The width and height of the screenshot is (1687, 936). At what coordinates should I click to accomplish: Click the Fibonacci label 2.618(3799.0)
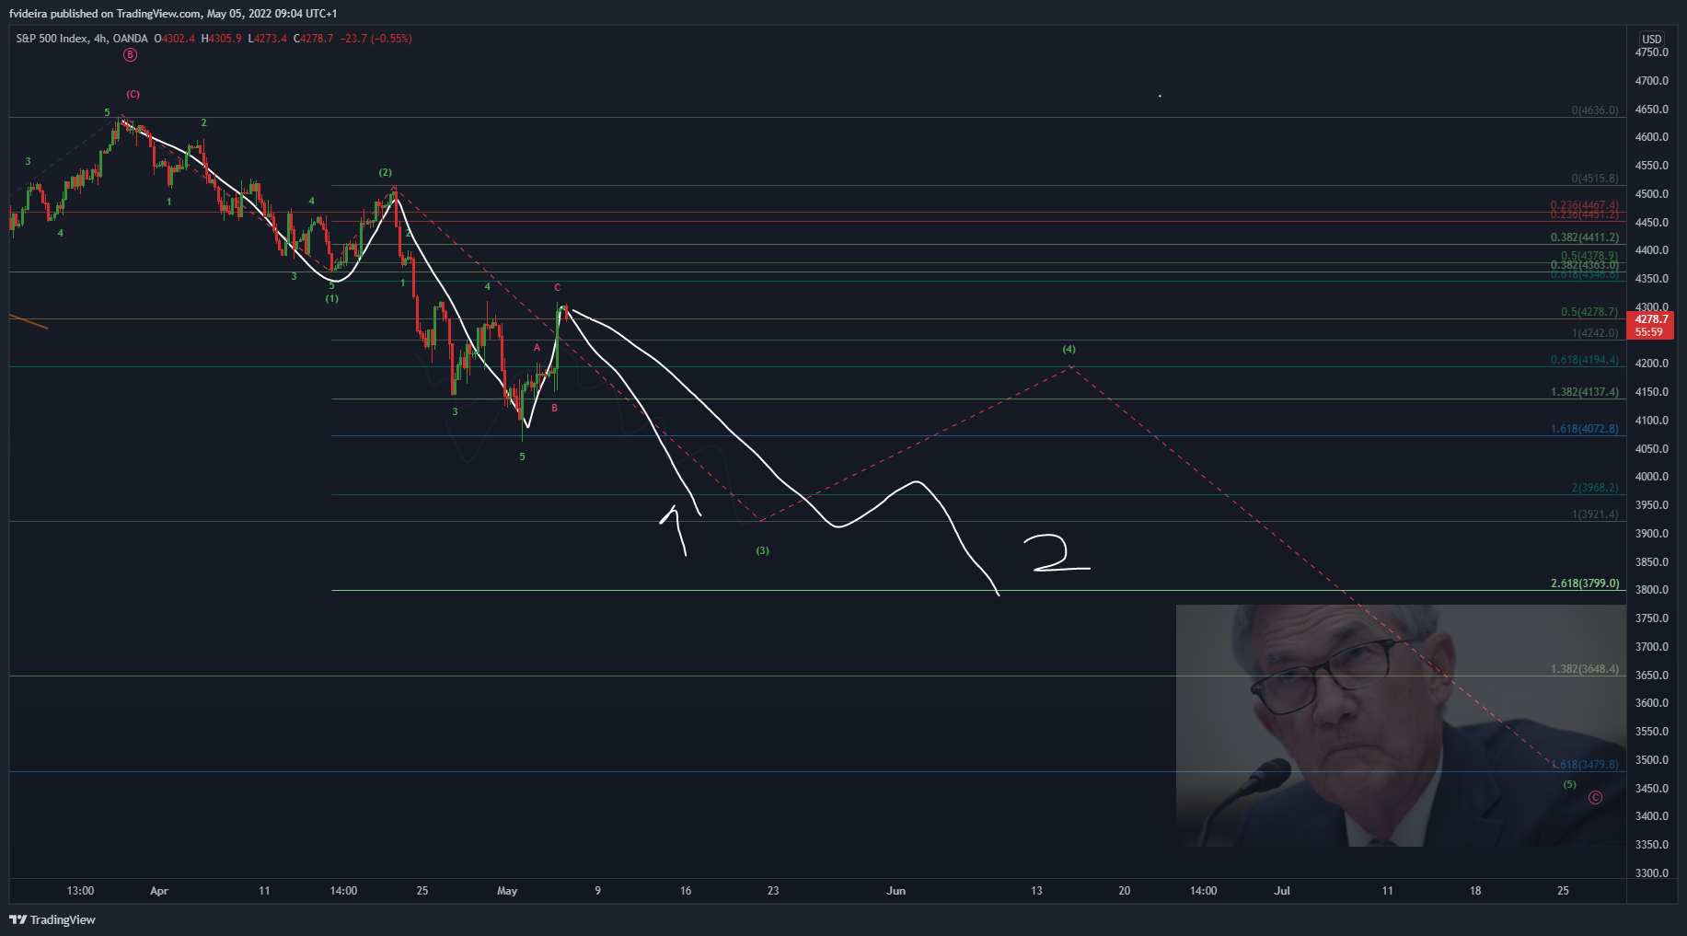click(1585, 584)
